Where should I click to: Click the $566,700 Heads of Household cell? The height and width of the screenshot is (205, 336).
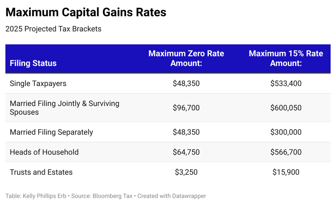tap(286, 152)
